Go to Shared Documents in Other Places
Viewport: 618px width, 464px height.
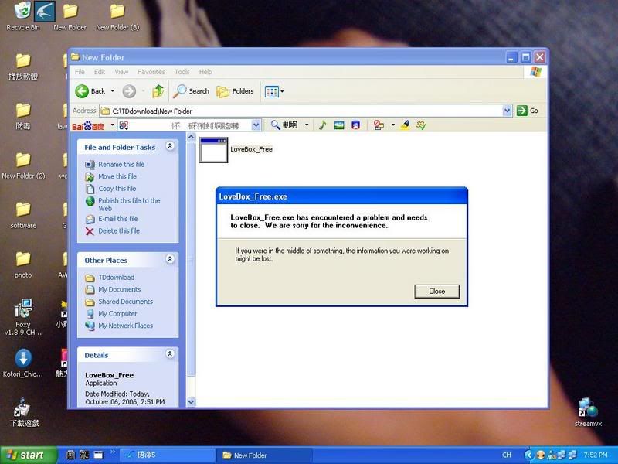(x=125, y=302)
